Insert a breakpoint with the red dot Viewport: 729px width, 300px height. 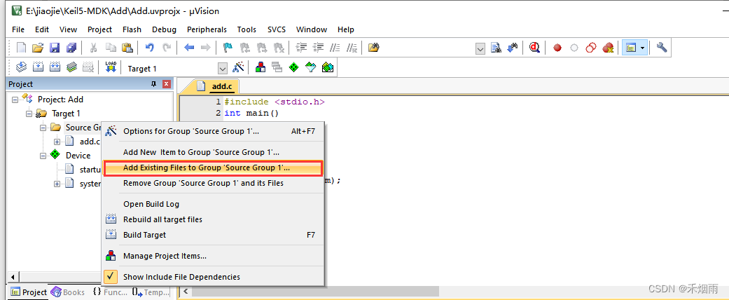(x=557, y=48)
